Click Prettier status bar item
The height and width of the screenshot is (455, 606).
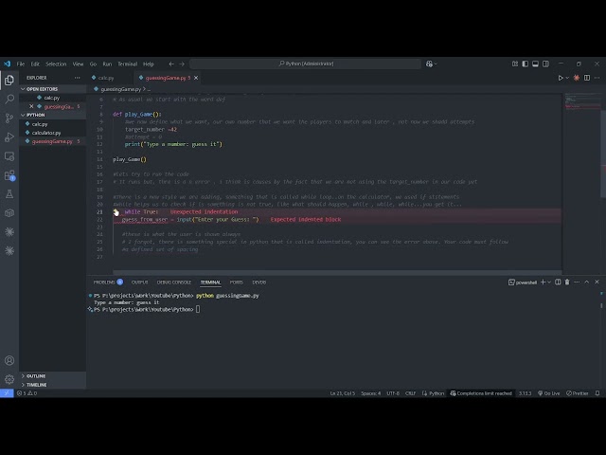click(577, 393)
